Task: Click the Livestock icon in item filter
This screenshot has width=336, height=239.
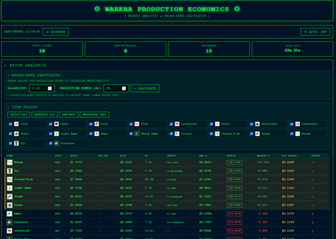Action: (177, 124)
